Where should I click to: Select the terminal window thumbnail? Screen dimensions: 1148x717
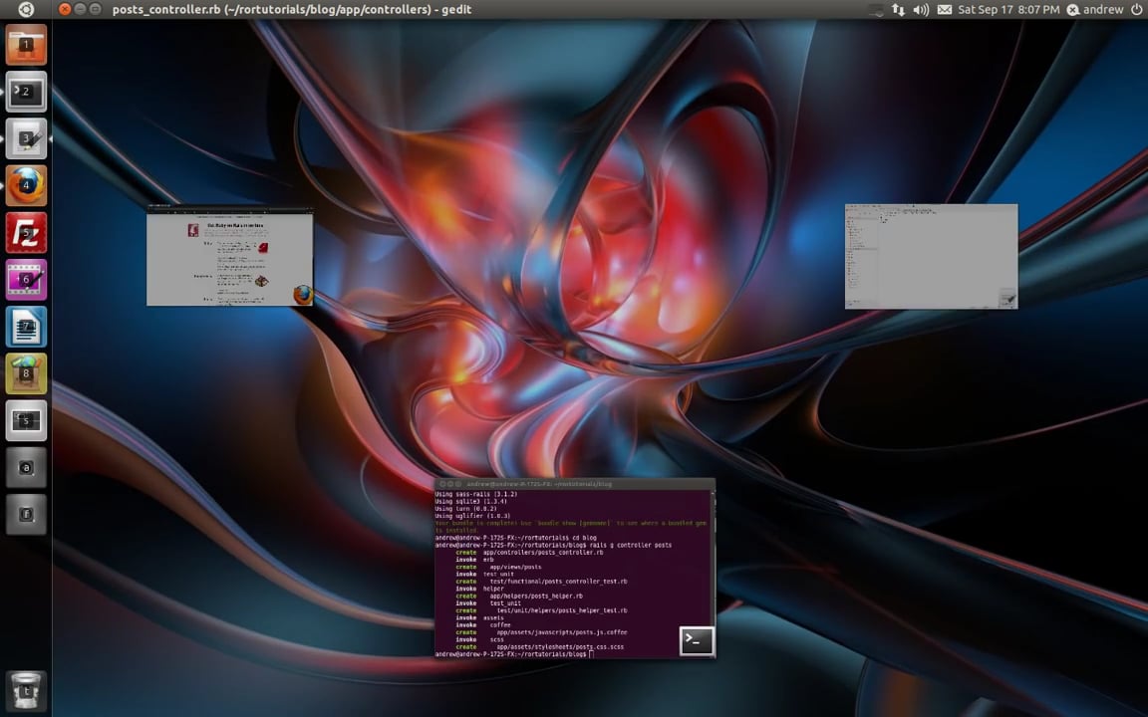tap(574, 568)
